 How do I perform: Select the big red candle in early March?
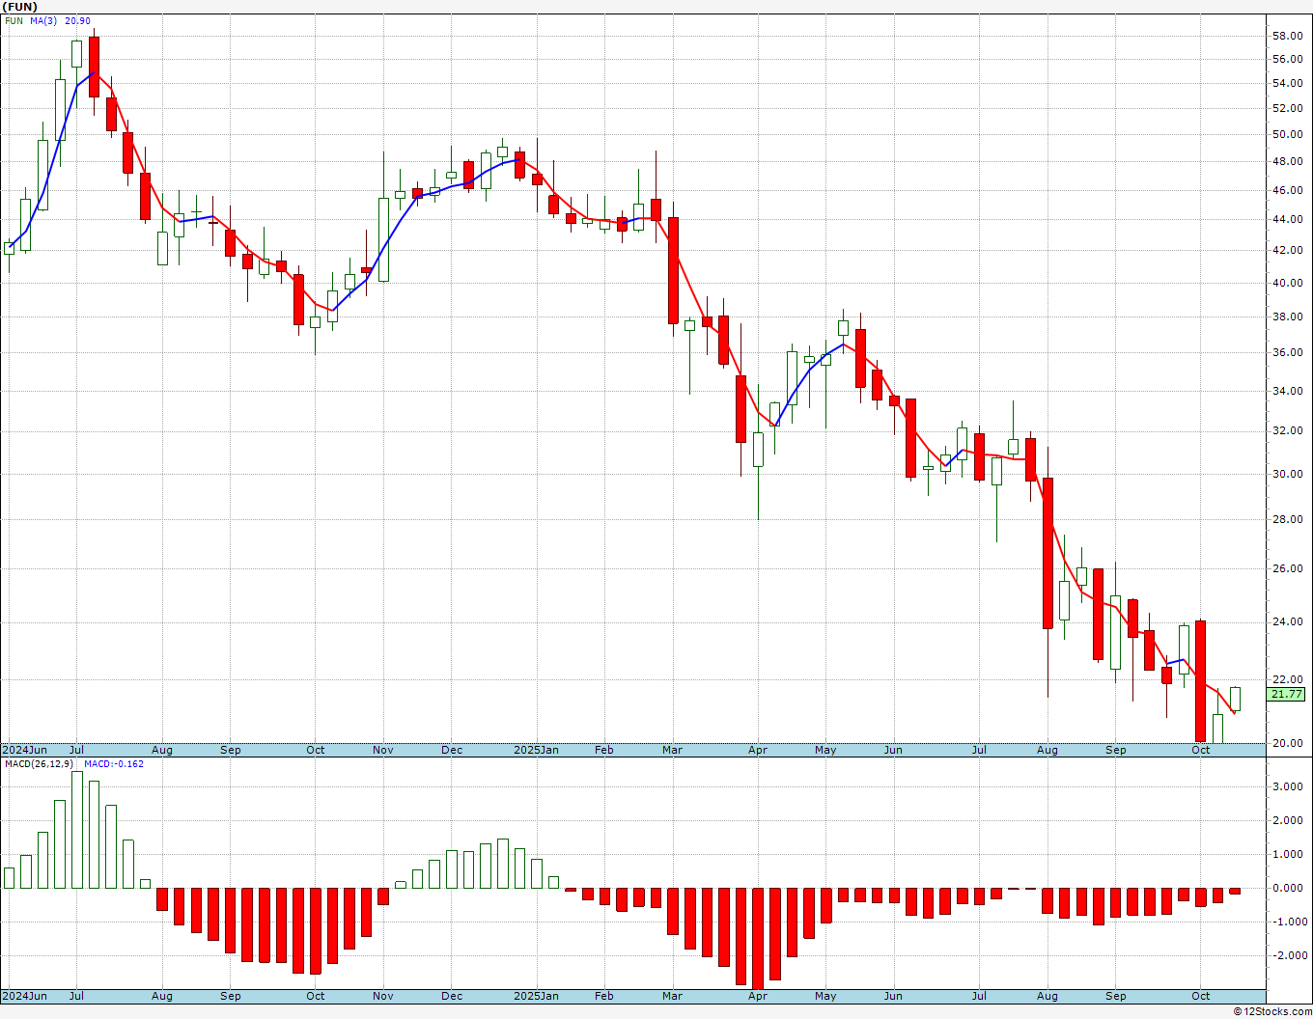point(674,270)
